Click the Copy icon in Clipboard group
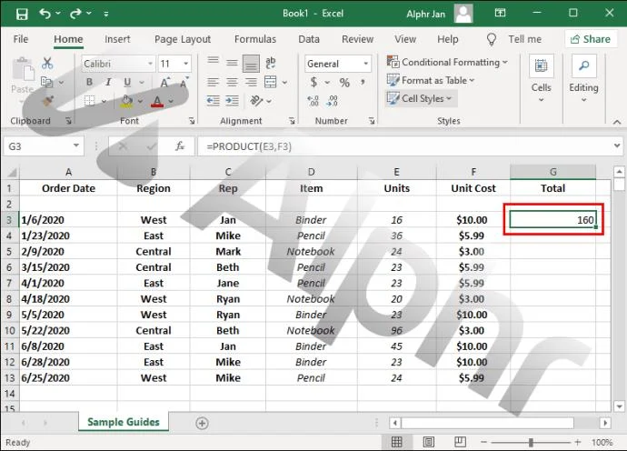This screenshot has width=627, height=451. (47, 83)
